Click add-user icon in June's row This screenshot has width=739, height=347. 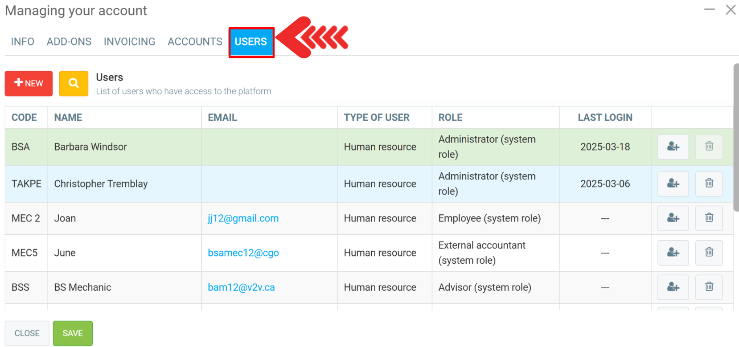[x=673, y=253]
